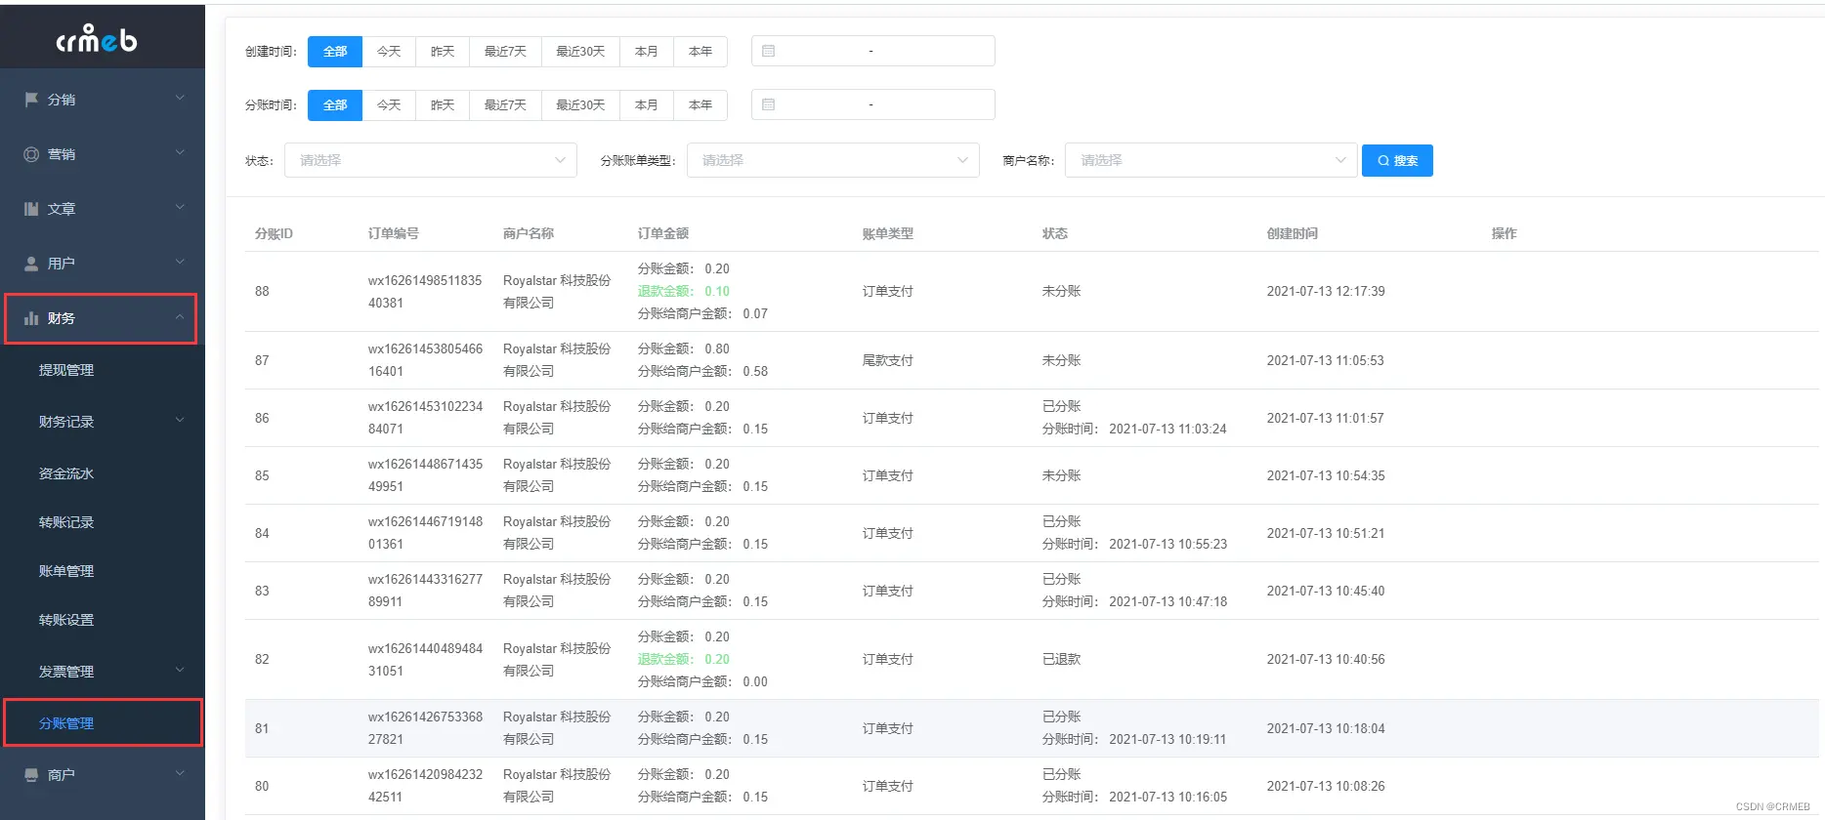The image size is (1825, 820).
Task: Click calendar icon in 创建时间 date range
Action: 769,51
